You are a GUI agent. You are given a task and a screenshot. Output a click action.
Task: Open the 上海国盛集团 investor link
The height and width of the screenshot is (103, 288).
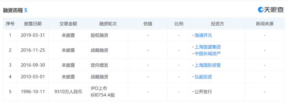coord(208,47)
